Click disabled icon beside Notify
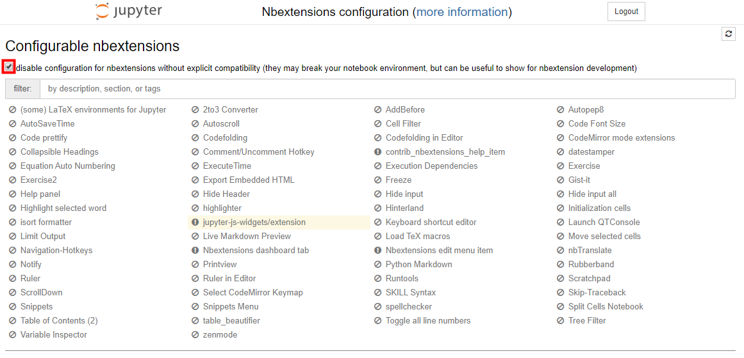 (12, 265)
